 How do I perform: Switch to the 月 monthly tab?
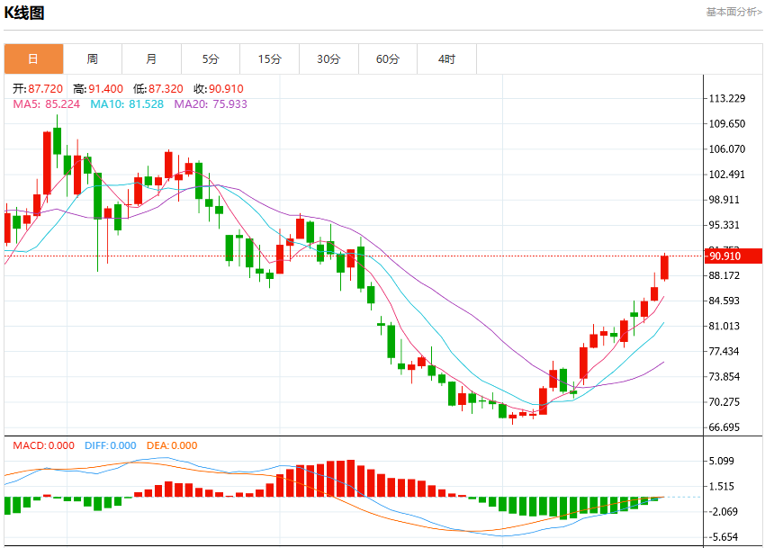[151, 58]
